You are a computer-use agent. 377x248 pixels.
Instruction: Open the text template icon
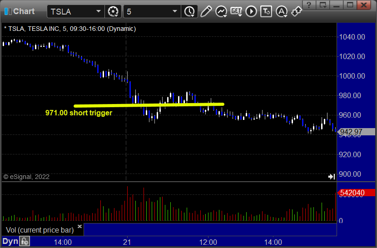[x=266, y=11]
